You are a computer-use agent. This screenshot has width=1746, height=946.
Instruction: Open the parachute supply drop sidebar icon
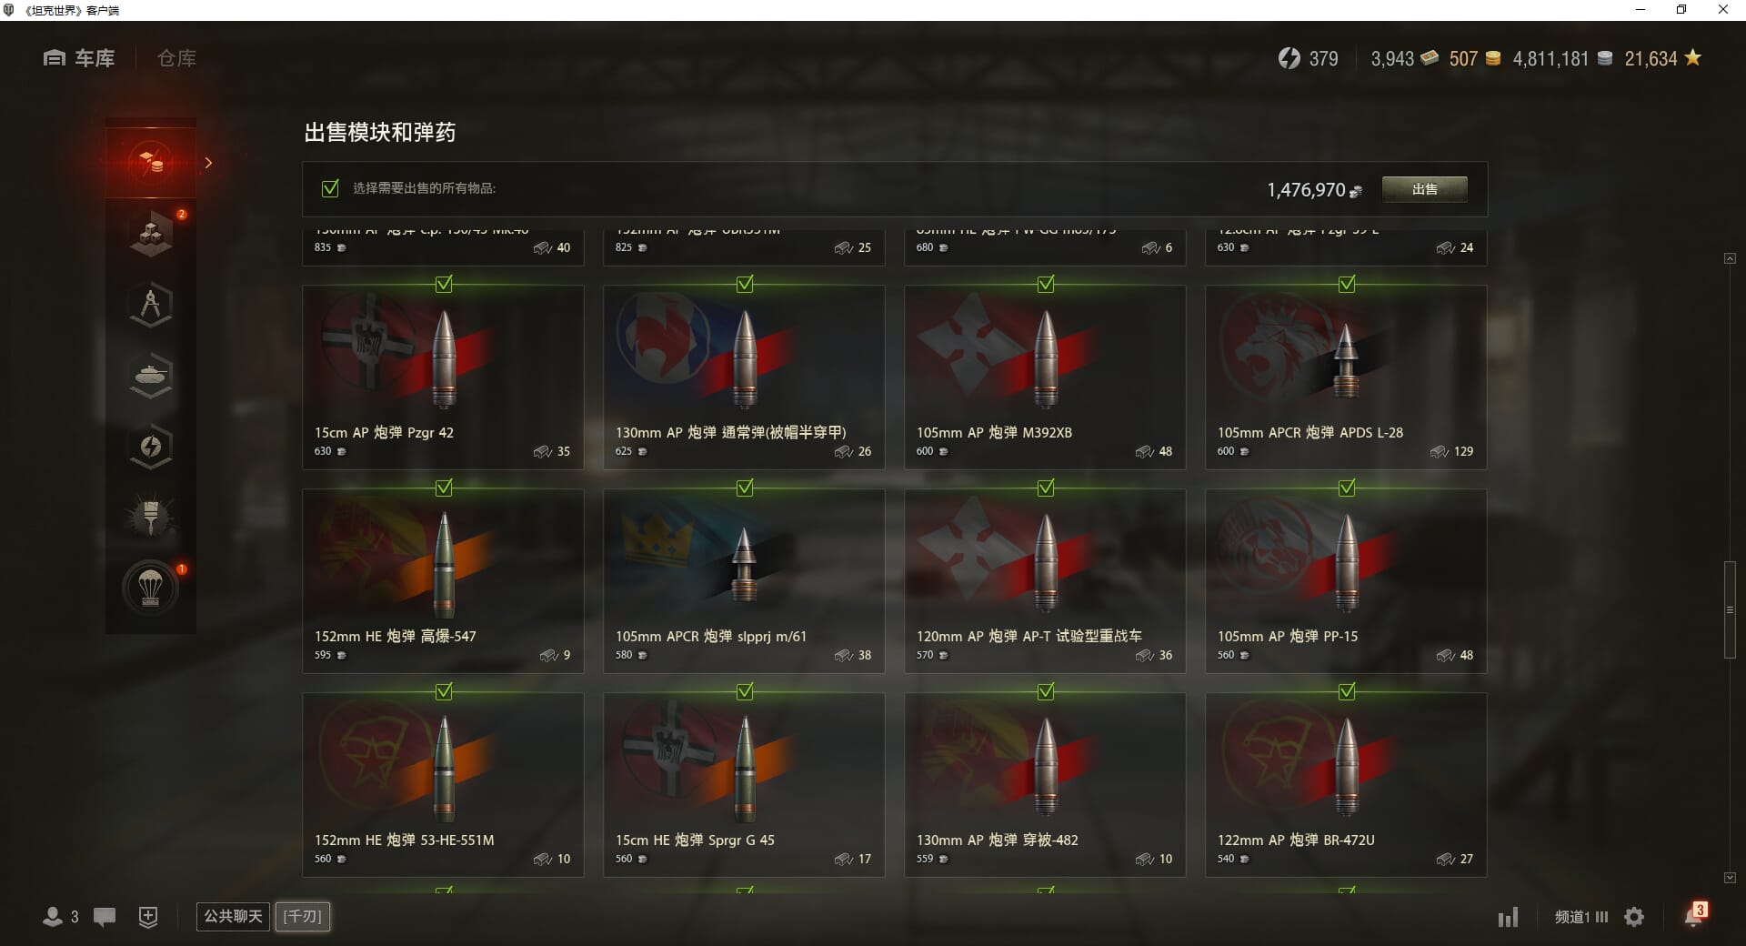pyautogui.click(x=151, y=589)
